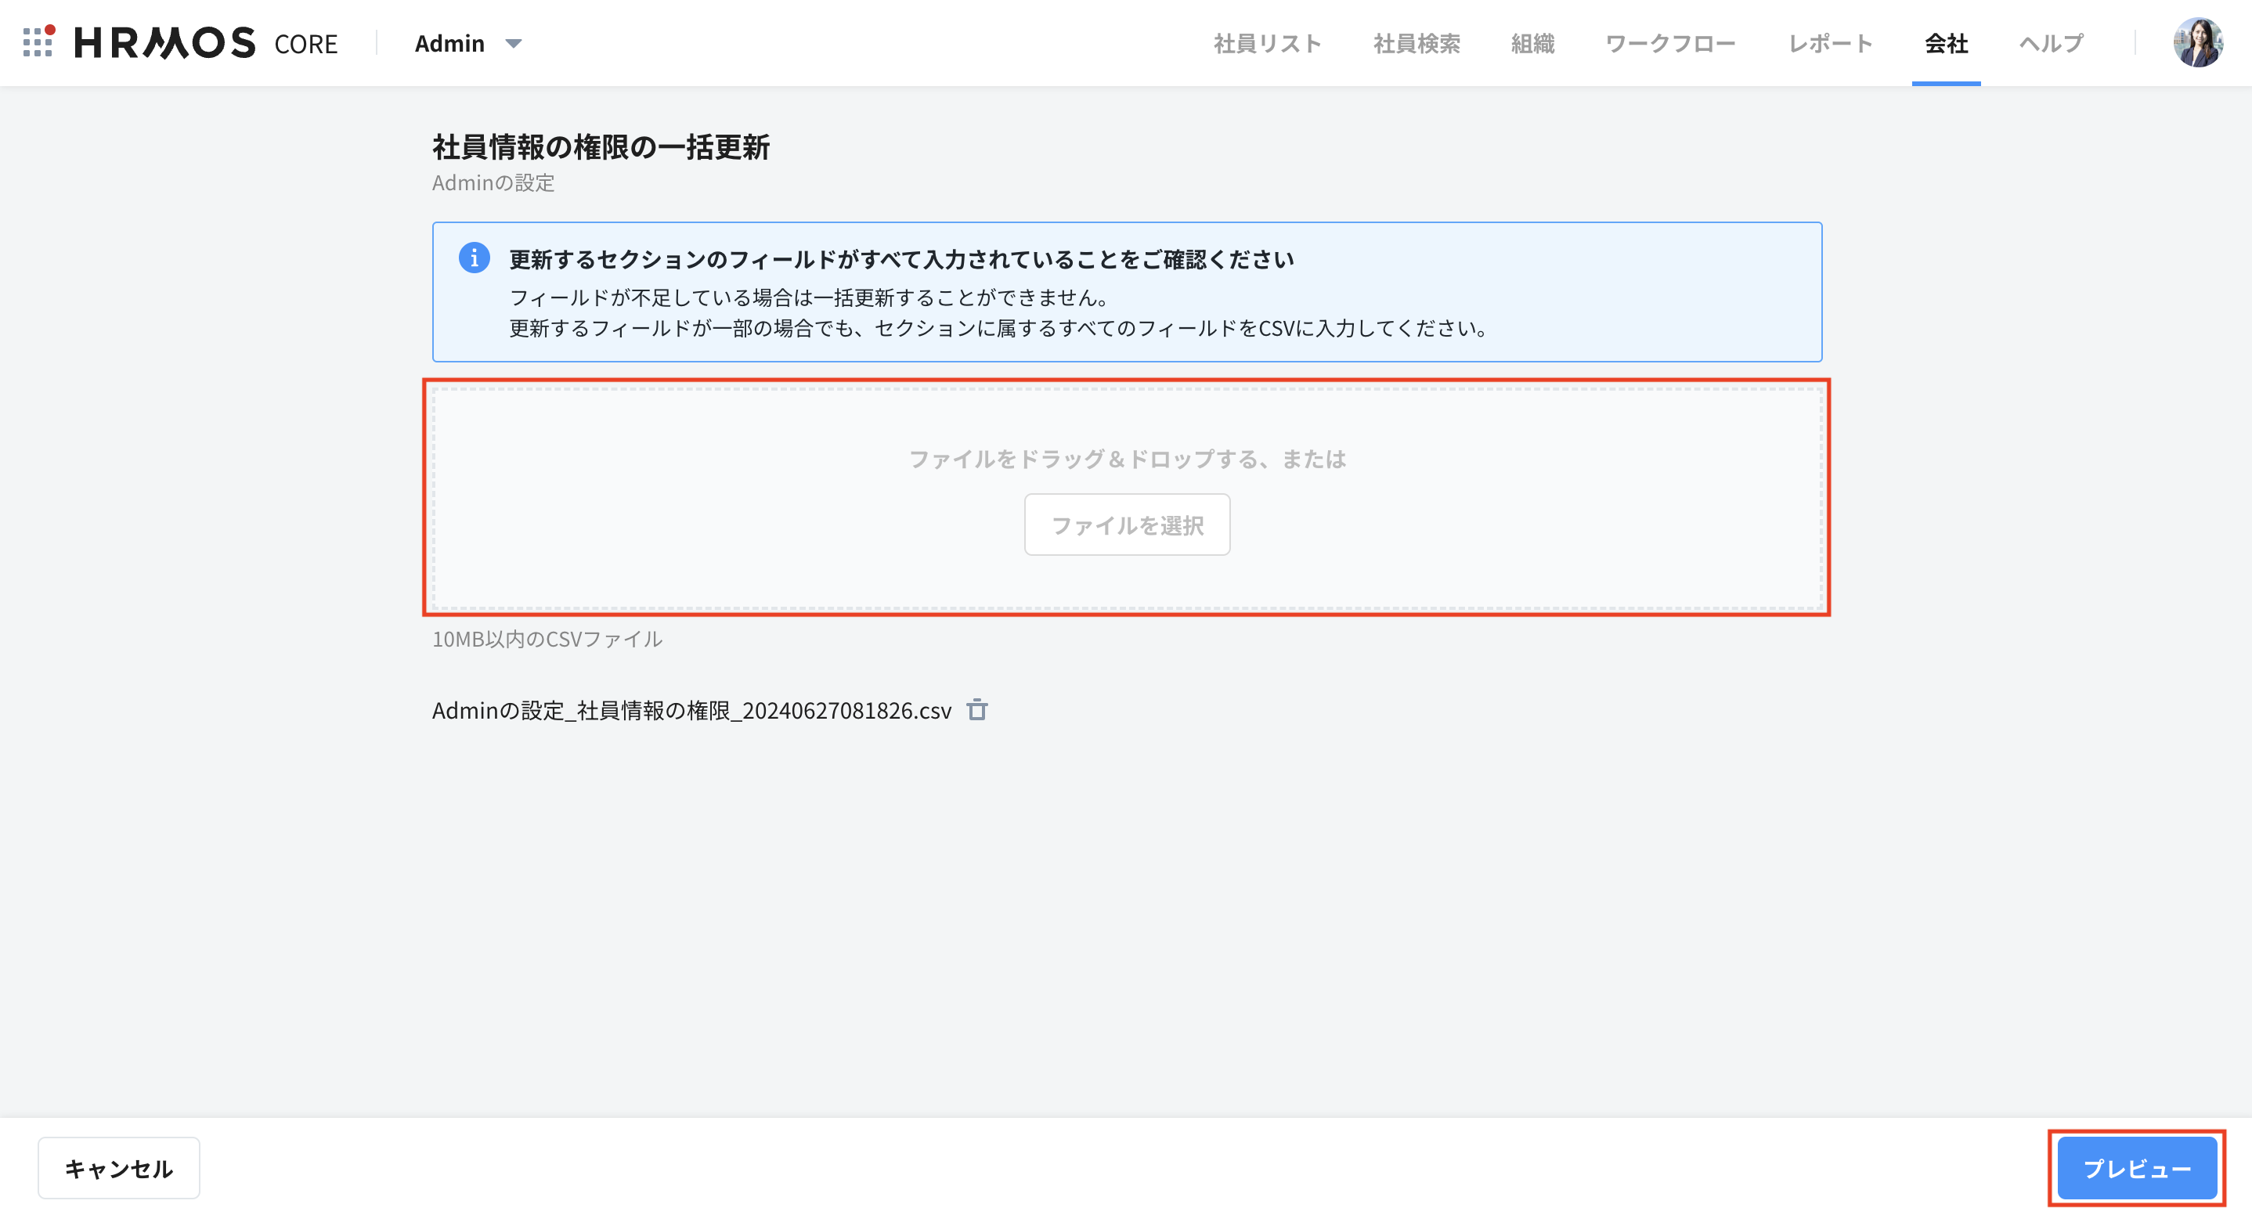Click the uploaded Adminの設定 CSV file name

pyautogui.click(x=691, y=711)
